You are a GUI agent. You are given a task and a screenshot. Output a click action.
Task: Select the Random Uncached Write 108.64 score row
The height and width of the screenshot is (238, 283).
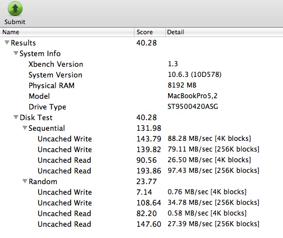[141, 203]
